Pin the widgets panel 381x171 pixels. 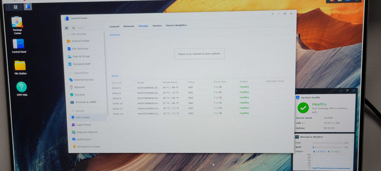click(347, 90)
